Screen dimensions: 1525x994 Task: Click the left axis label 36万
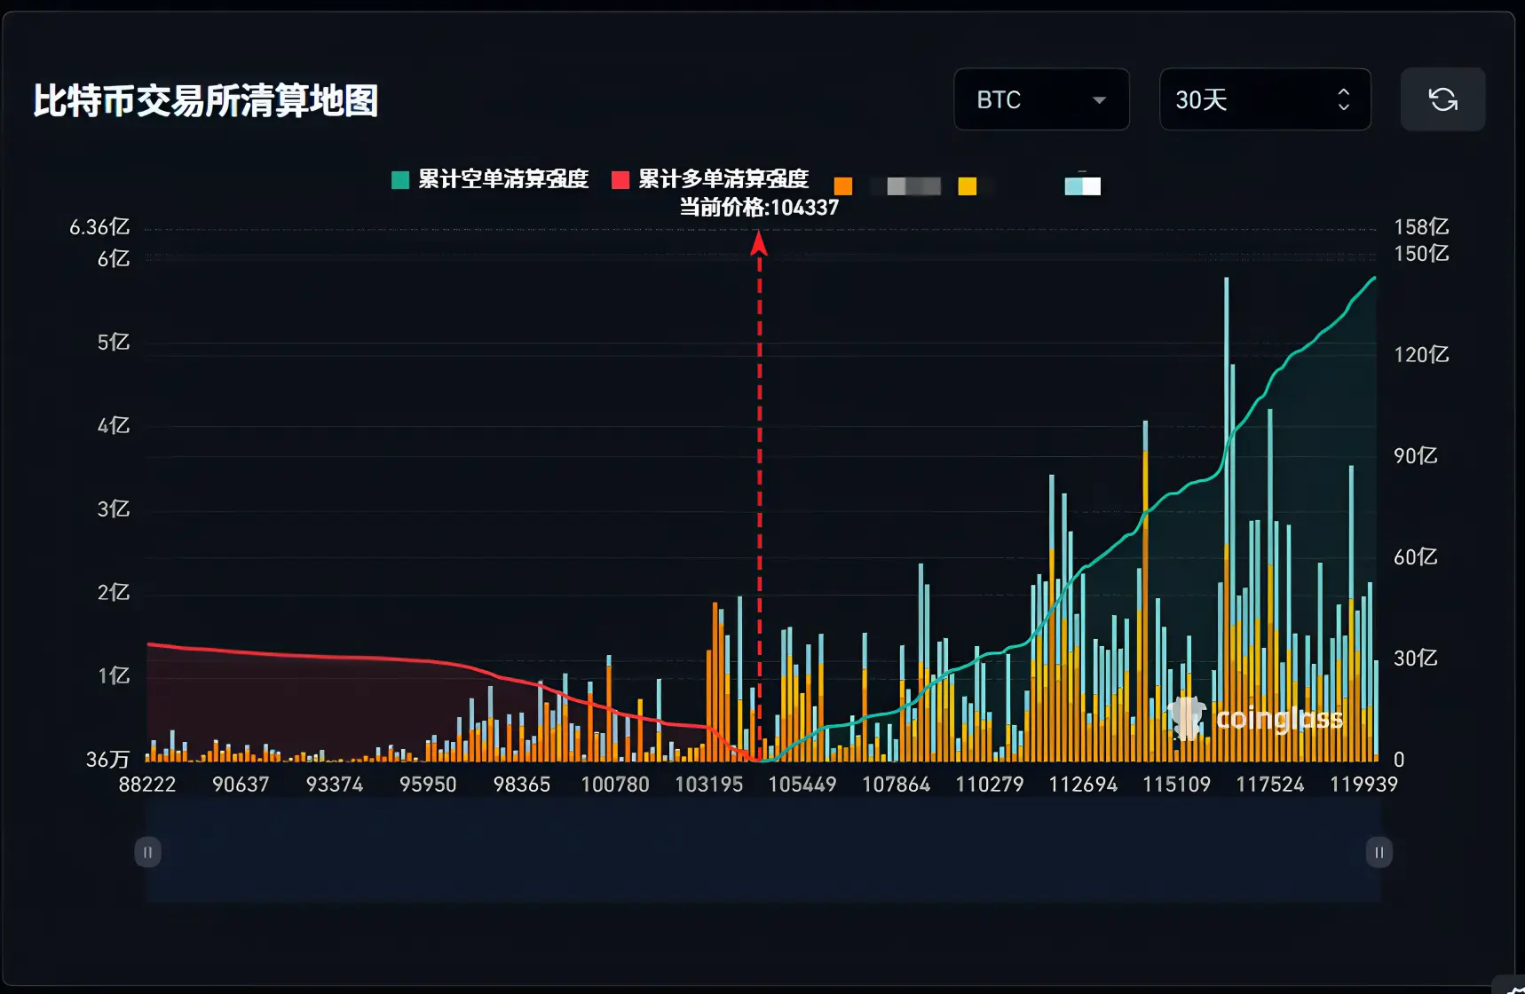108,760
